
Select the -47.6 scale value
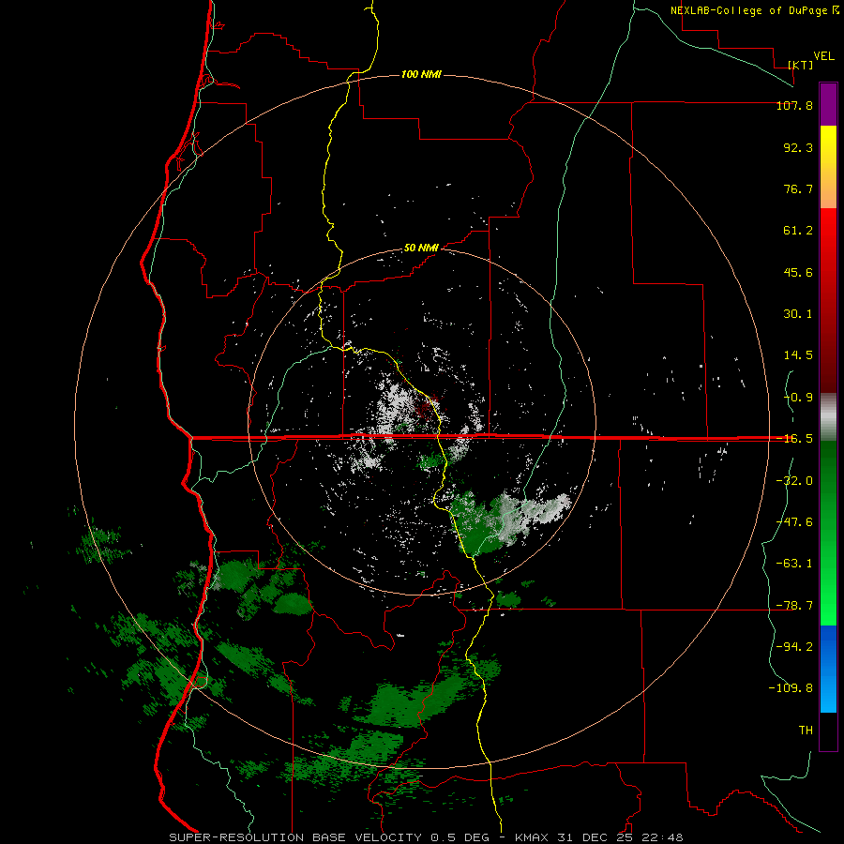(794, 522)
